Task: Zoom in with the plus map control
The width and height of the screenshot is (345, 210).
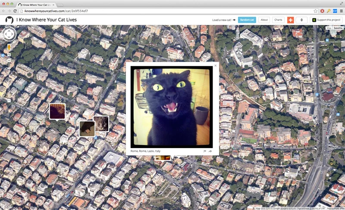Action: tap(9, 60)
